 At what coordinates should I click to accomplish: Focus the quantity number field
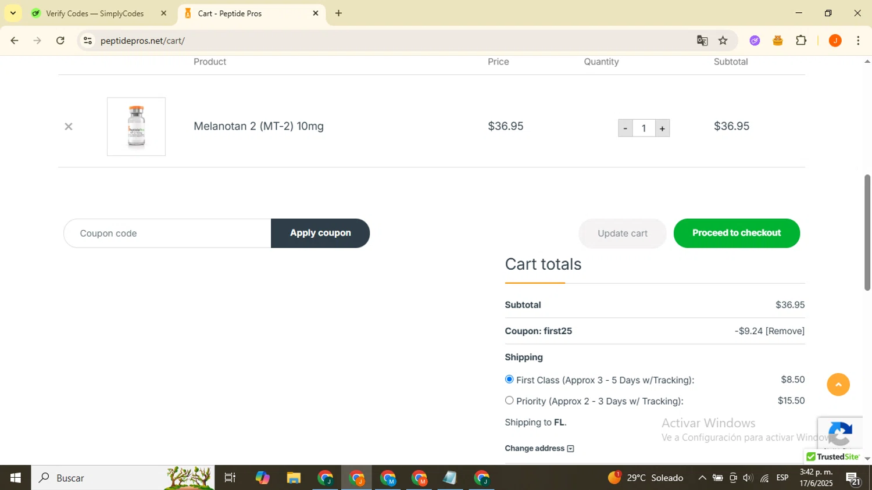644,128
